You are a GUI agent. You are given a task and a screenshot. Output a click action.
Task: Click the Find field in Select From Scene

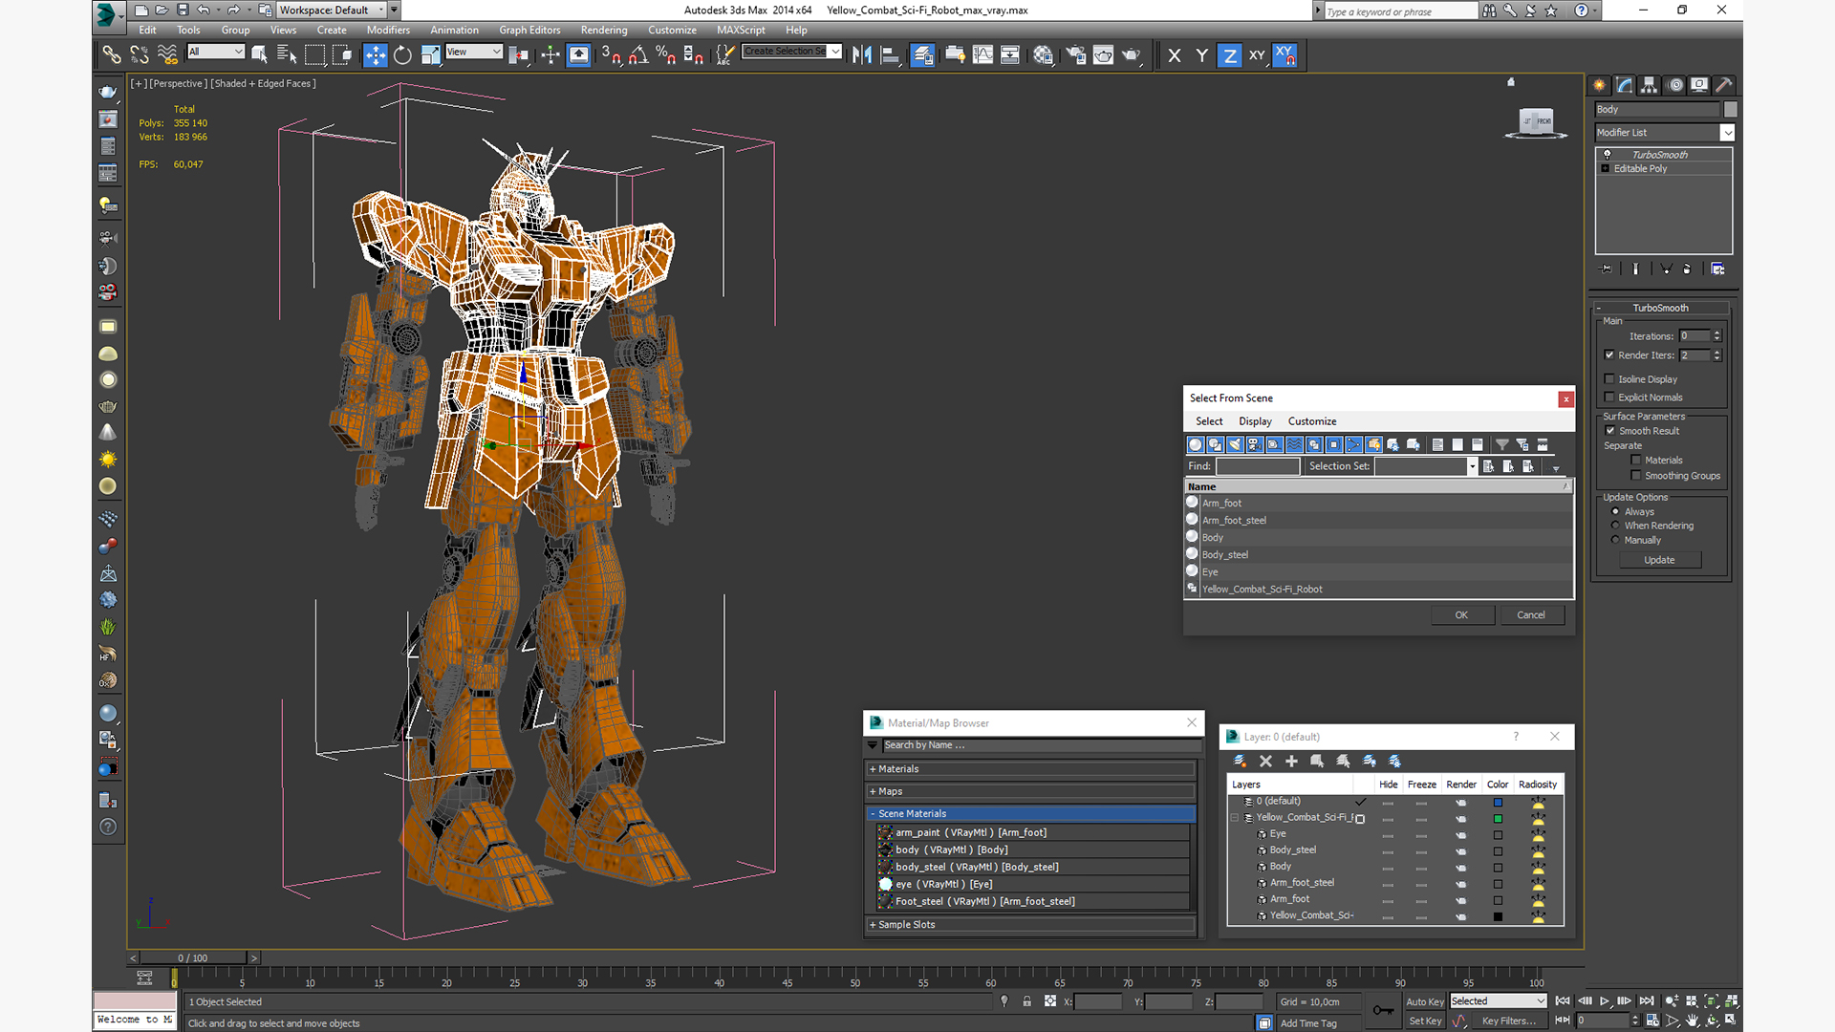click(x=1258, y=466)
